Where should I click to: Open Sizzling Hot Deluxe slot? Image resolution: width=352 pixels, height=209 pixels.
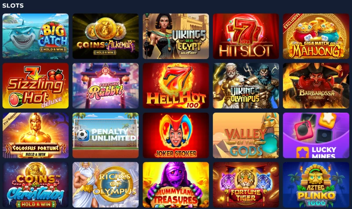(x=36, y=86)
